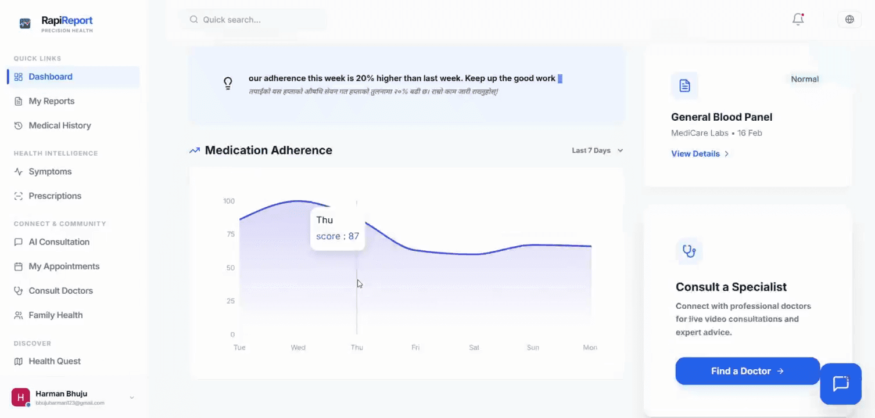The width and height of the screenshot is (875, 418).
Task: Expand the Harman Bhuju account menu chevron
Action: coord(132,398)
